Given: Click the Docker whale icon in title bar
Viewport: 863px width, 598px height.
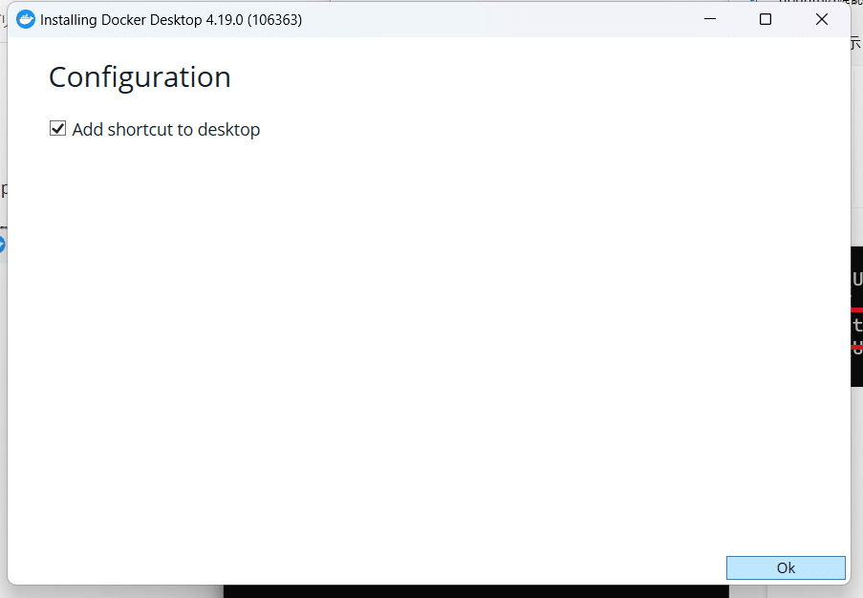Looking at the screenshot, I should tap(26, 20).
